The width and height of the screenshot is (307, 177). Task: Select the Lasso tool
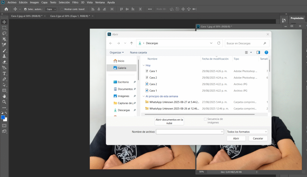4,34
